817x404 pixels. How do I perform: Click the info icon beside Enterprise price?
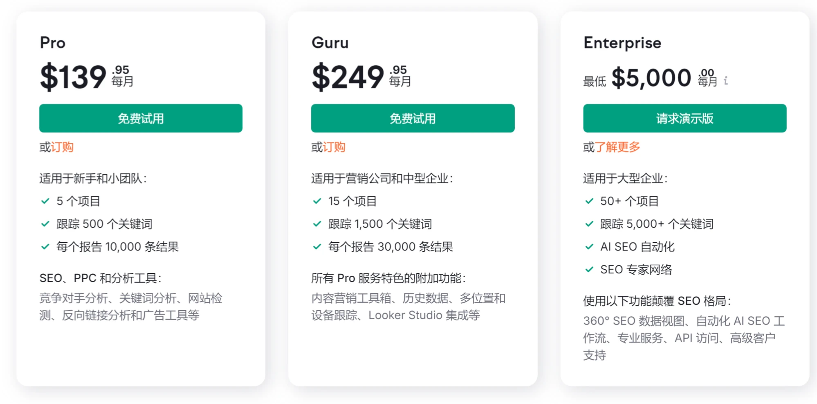pyautogui.click(x=725, y=80)
